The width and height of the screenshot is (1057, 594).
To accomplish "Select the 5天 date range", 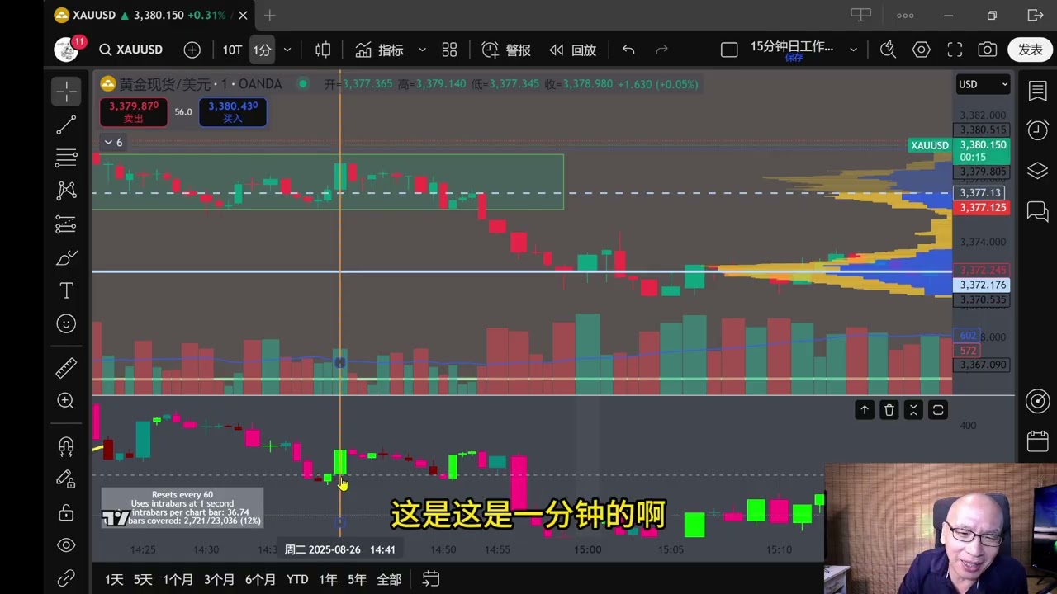I will 143,580.
